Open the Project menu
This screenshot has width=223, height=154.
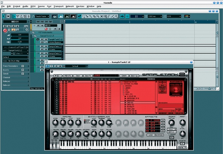pyautogui.click(x=17, y=6)
